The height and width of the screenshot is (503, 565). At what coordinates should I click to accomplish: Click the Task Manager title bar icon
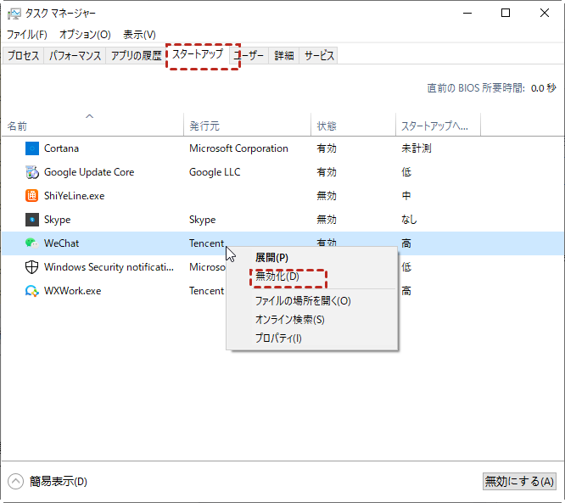pos(14,14)
